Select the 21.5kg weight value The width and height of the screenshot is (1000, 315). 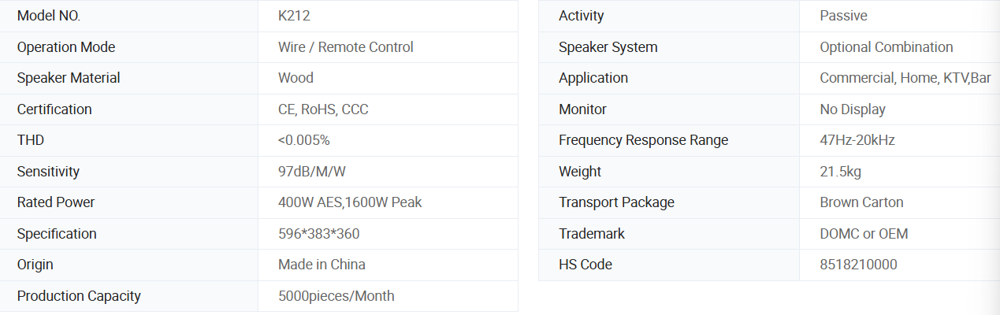pyautogui.click(x=840, y=172)
